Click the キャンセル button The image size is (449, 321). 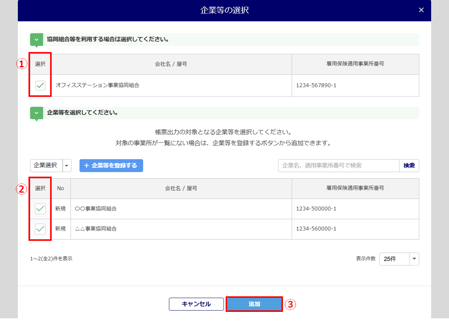(x=196, y=304)
